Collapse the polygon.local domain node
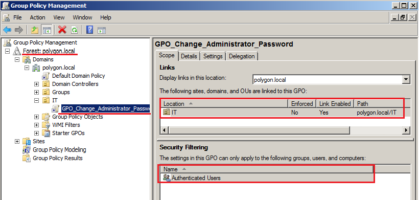This screenshot has width=419, height=200. 27,68
